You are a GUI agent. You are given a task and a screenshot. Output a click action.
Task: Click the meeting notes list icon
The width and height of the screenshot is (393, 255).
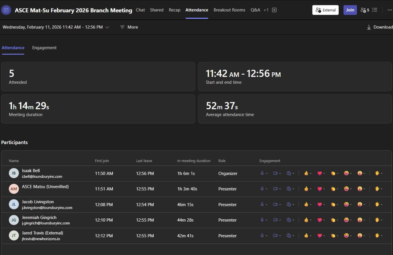pyautogui.click(x=375, y=10)
